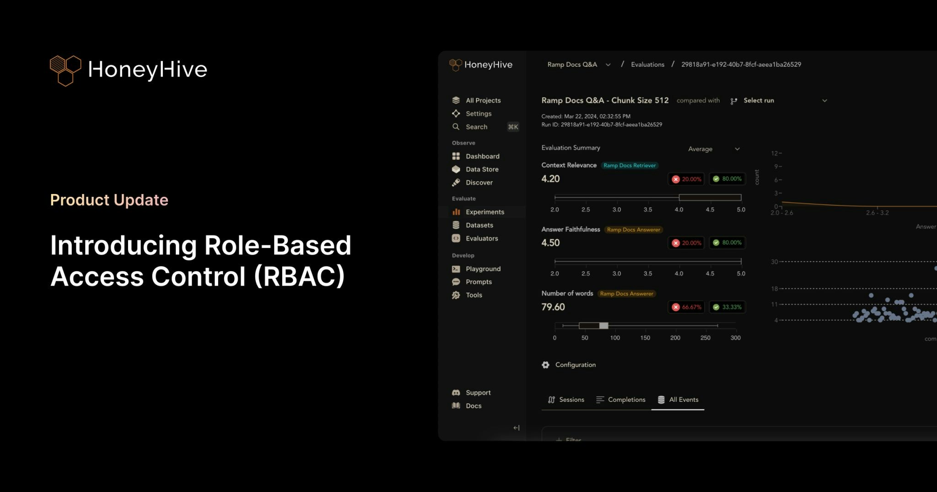This screenshot has height=492, width=937.
Task: Go to Data Store
Action: point(475,169)
